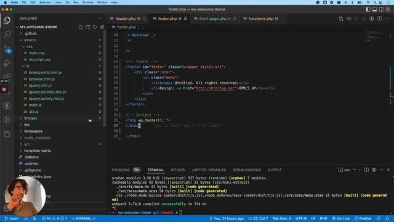The width and height of the screenshot is (394, 222).
Task: Toggle primary sidebar layout icon
Action: 368,9
